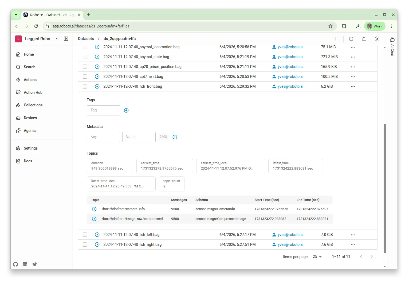Collapse the hdr_front.bag row details
This screenshot has width=409, height=281.
coord(97,86)
